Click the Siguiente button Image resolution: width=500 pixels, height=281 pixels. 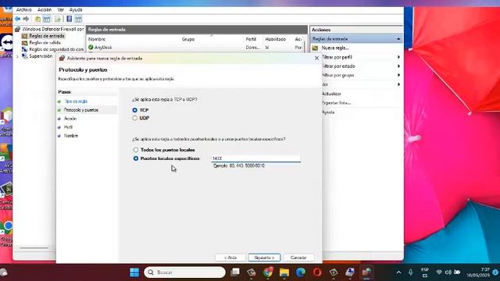(264, 258)
